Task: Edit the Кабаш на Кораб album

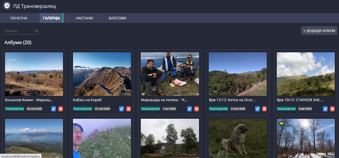Action: [x=121, y=109]
